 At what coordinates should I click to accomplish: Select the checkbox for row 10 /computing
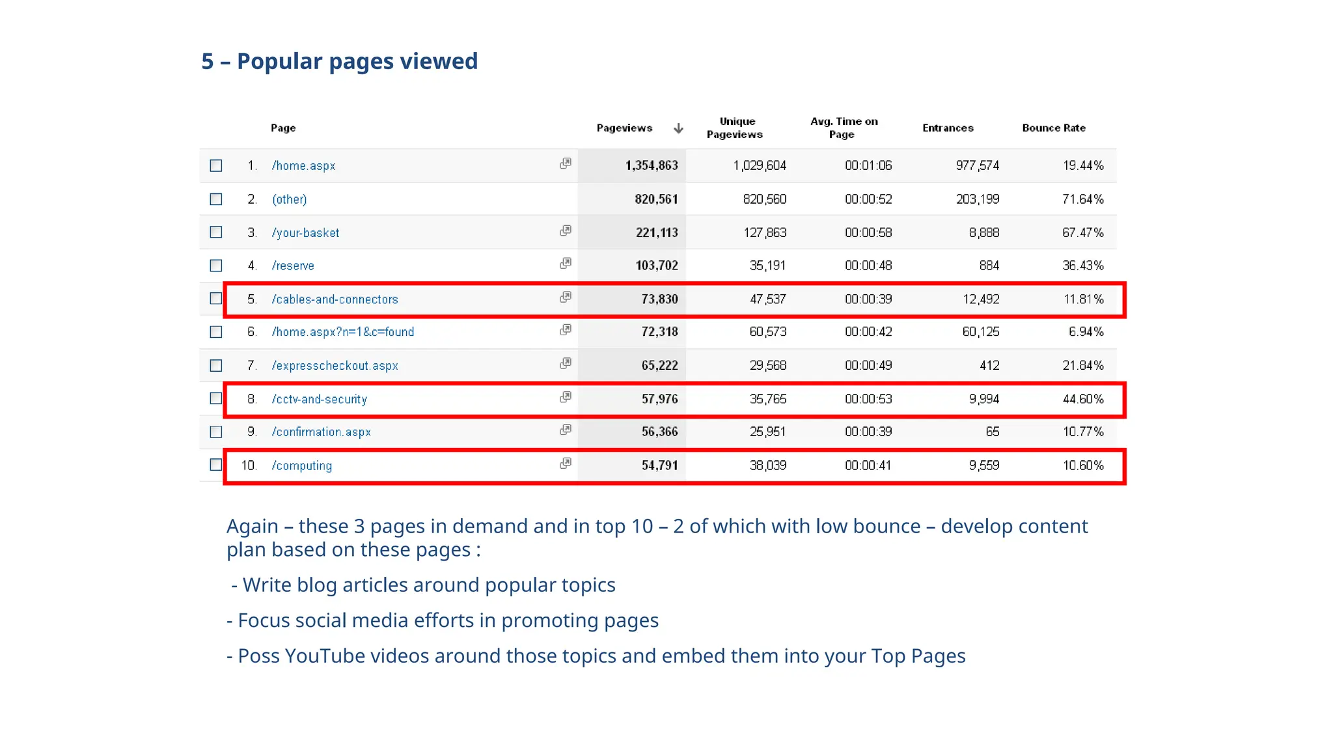coord(216,464)
